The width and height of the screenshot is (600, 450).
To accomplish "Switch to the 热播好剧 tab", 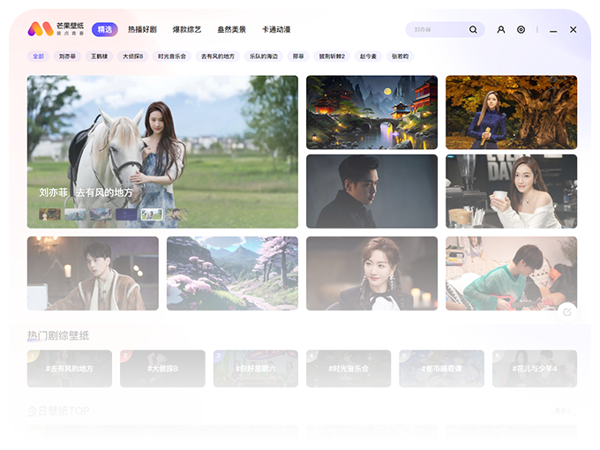I will (x=142, y=29).
